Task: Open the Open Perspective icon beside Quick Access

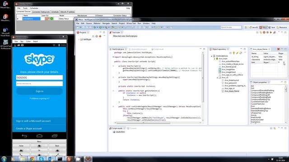Action: click(246, 27)
